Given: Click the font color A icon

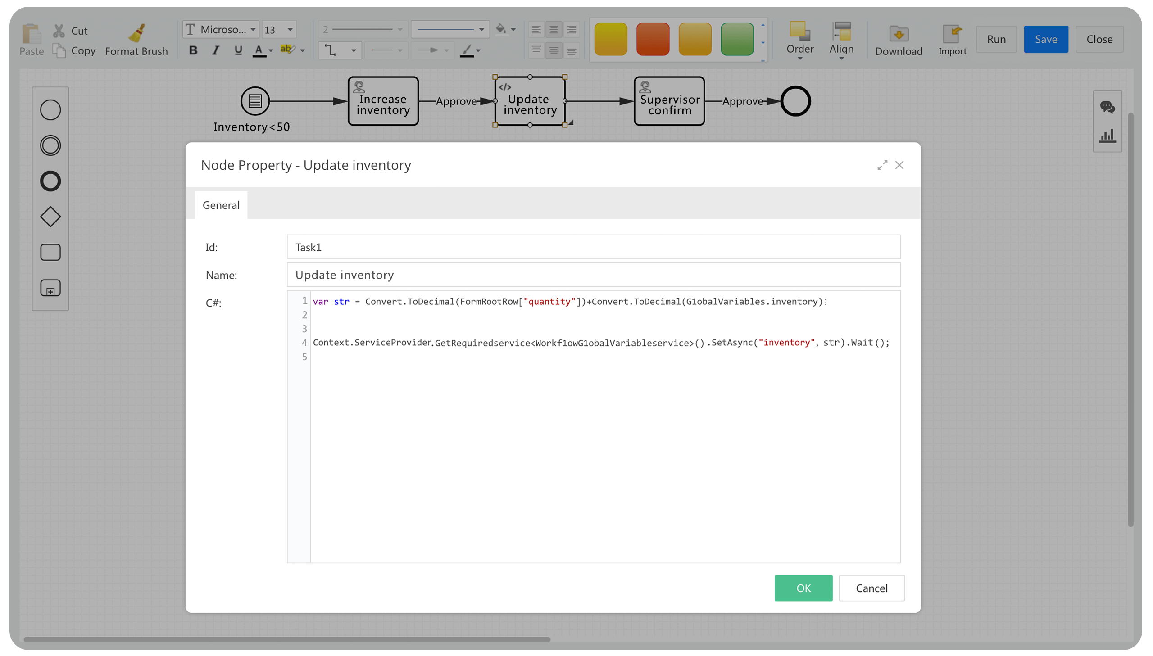Looking at the screenshot, I should pos(259,50).
